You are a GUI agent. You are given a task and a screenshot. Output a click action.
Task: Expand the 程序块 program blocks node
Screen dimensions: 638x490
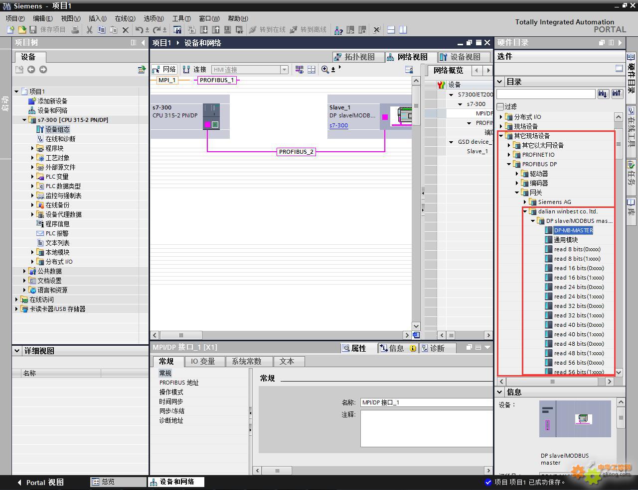pyautogui.click(x=32, y=148)
